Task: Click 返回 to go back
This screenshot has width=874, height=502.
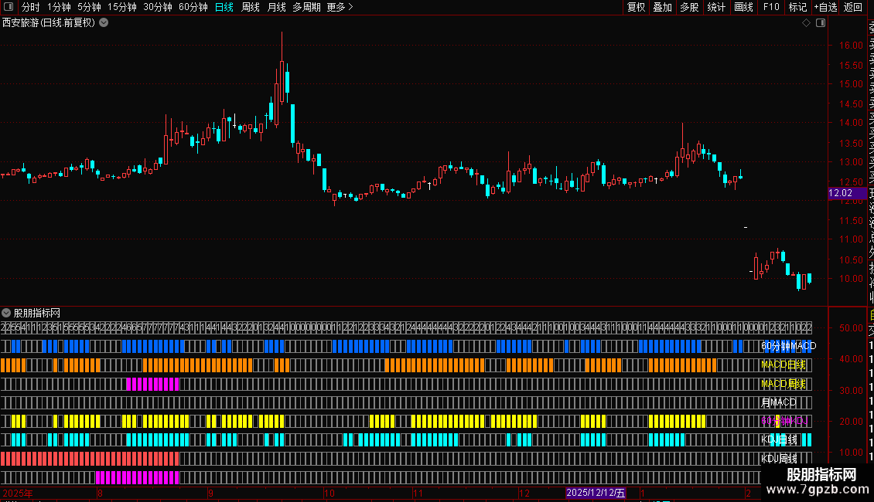Action: click(853, 7)
